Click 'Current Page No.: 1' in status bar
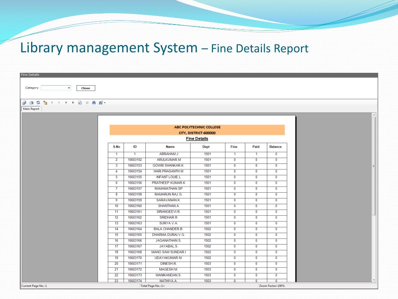 tap(34, 286)
